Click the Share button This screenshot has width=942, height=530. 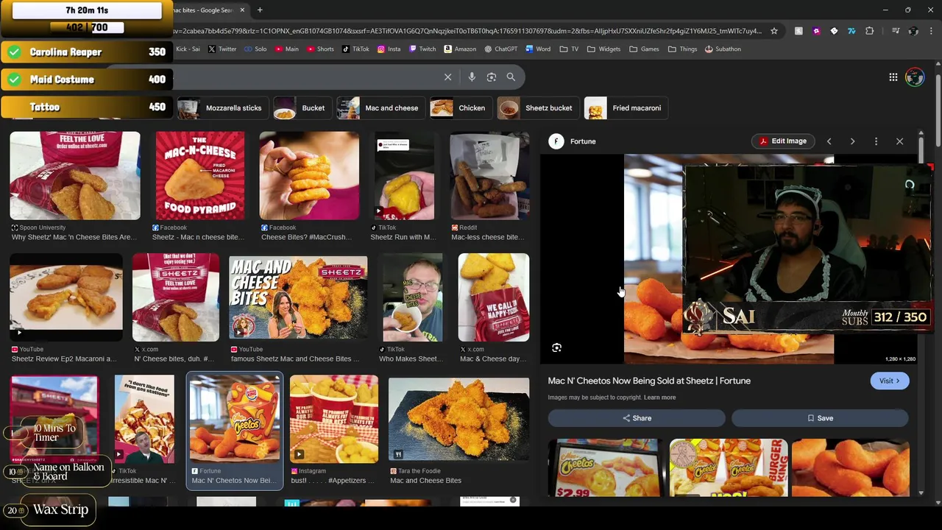pyautogui.click(x=637, y=418)
